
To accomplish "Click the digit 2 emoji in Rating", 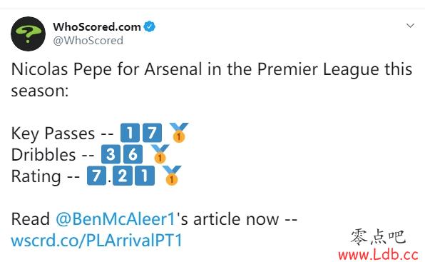I will tap(123, 176).
